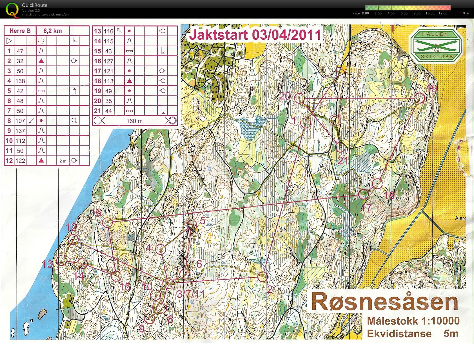The height and width of the screenshot is (344, 474).
Task: Click the '160 m' finish distance cell
Action: tap(134, 121)
